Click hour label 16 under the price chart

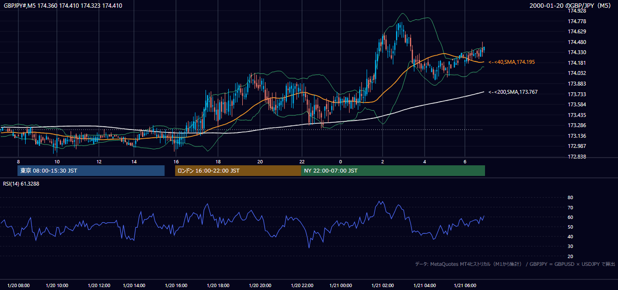176,161
